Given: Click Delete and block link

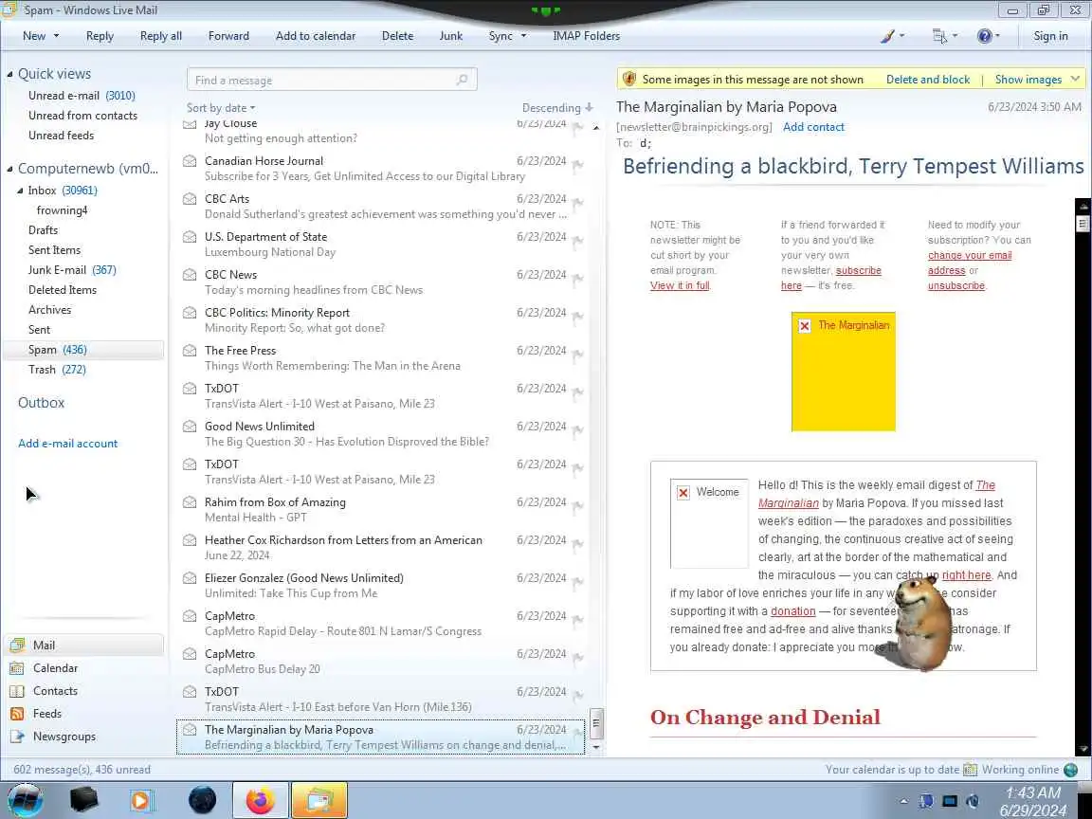Looking at the screenshot, I should [x=928, y=80].
